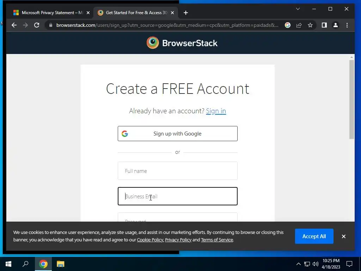Show hidden system tray icons
Image resolution: width=361 pixels, height=271 pixels.
point(298,264)
